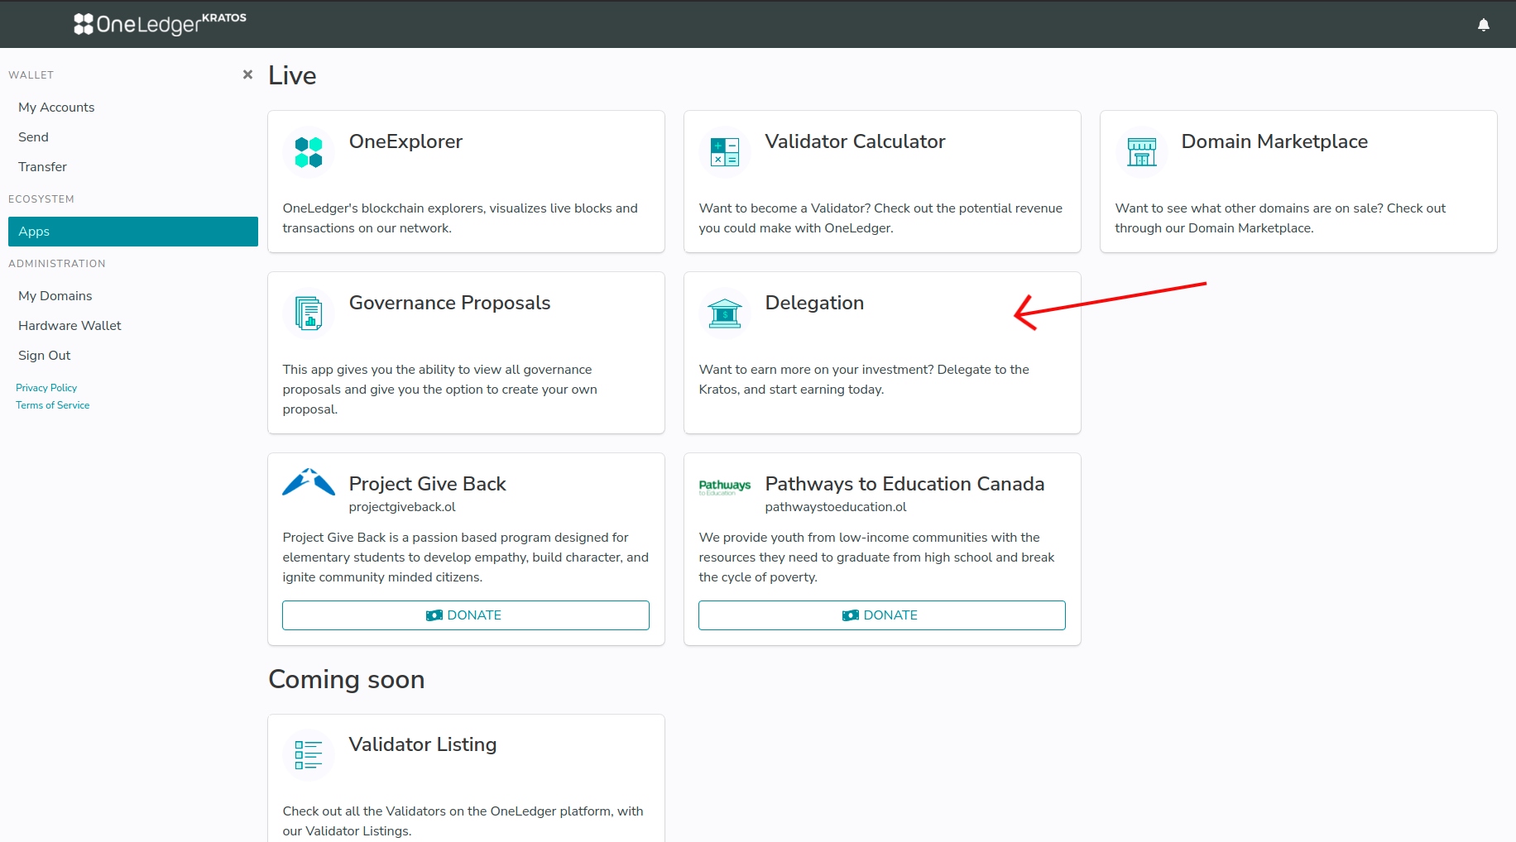Click the Domain Marketplace storefront icon
Image resolution: width=1516 pixels, height=842 pixels.
click(1141, 153)
